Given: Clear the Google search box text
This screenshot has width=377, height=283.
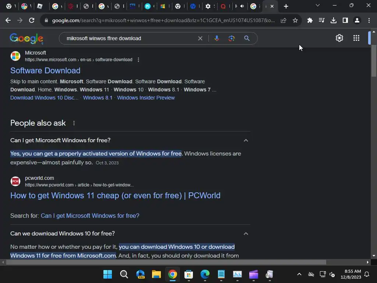Looking at the screenshot, I should 200,38.
